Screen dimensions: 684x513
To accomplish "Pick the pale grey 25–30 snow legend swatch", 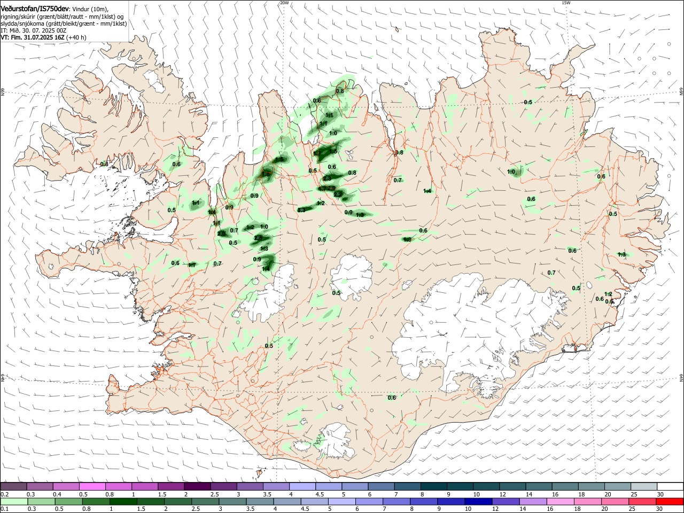I will (x=643, y=486).
